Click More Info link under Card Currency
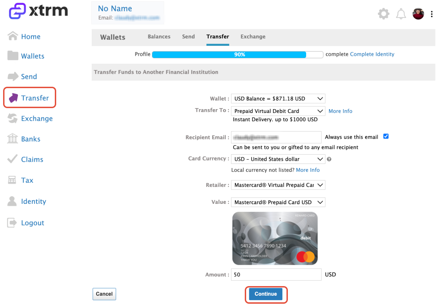This screenshot has width=443, height=304. click(308, 170)
